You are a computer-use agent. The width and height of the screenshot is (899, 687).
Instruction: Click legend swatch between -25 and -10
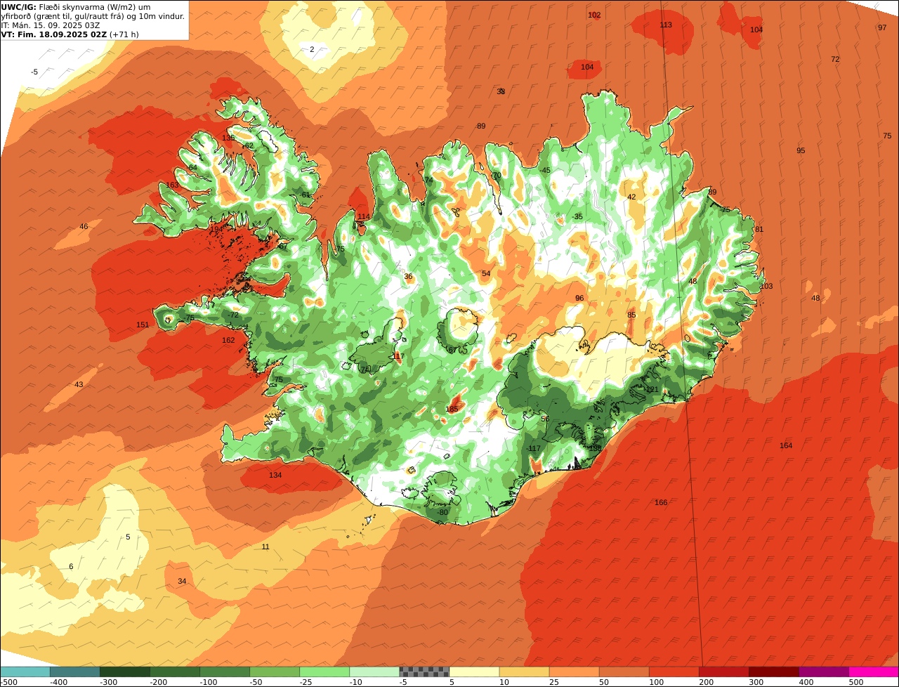[324, 672]
